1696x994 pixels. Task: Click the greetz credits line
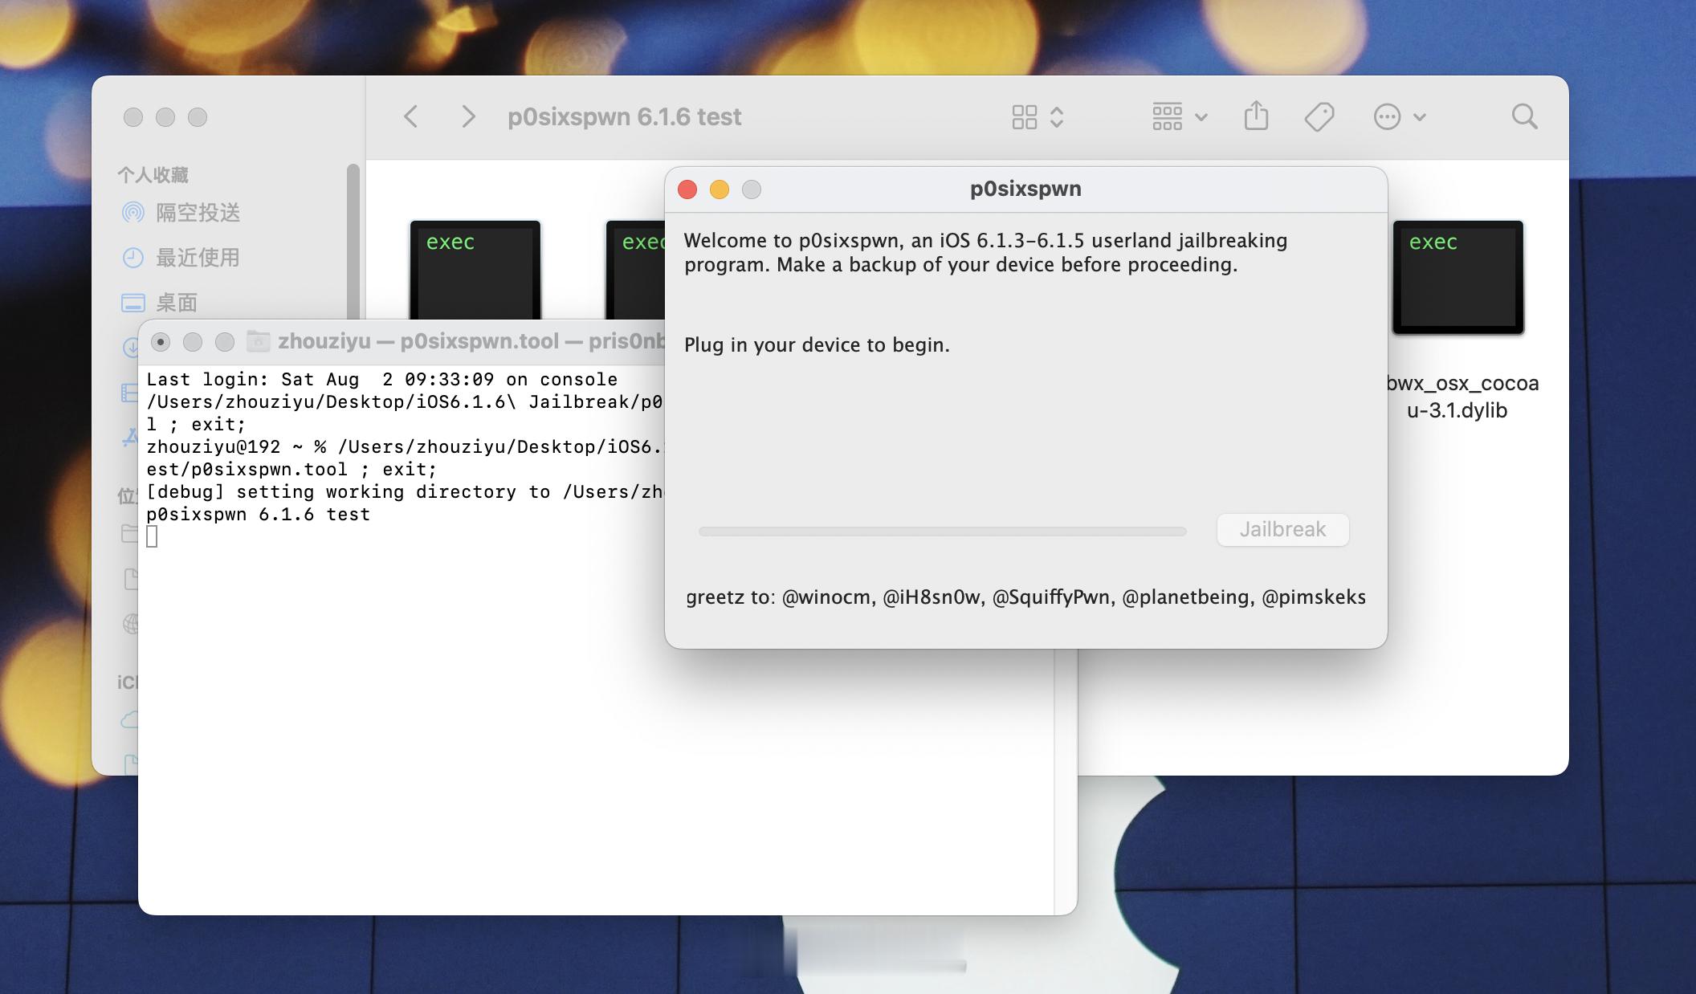(x=1025, y=597)
